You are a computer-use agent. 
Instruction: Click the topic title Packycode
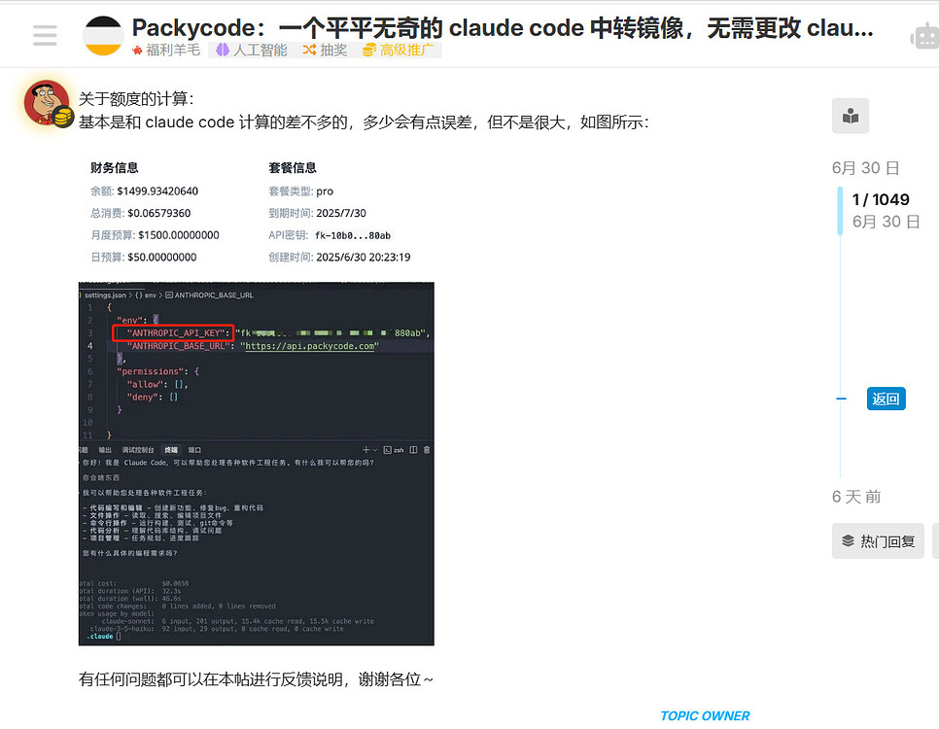[x=504, y=27]
